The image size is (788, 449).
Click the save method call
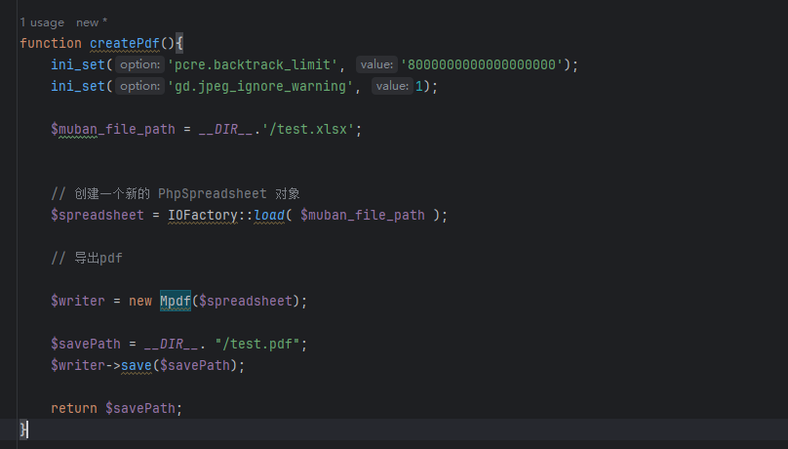137,365
